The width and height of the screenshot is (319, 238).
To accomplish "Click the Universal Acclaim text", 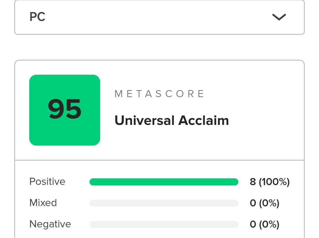I will click(x=172, y=120).
